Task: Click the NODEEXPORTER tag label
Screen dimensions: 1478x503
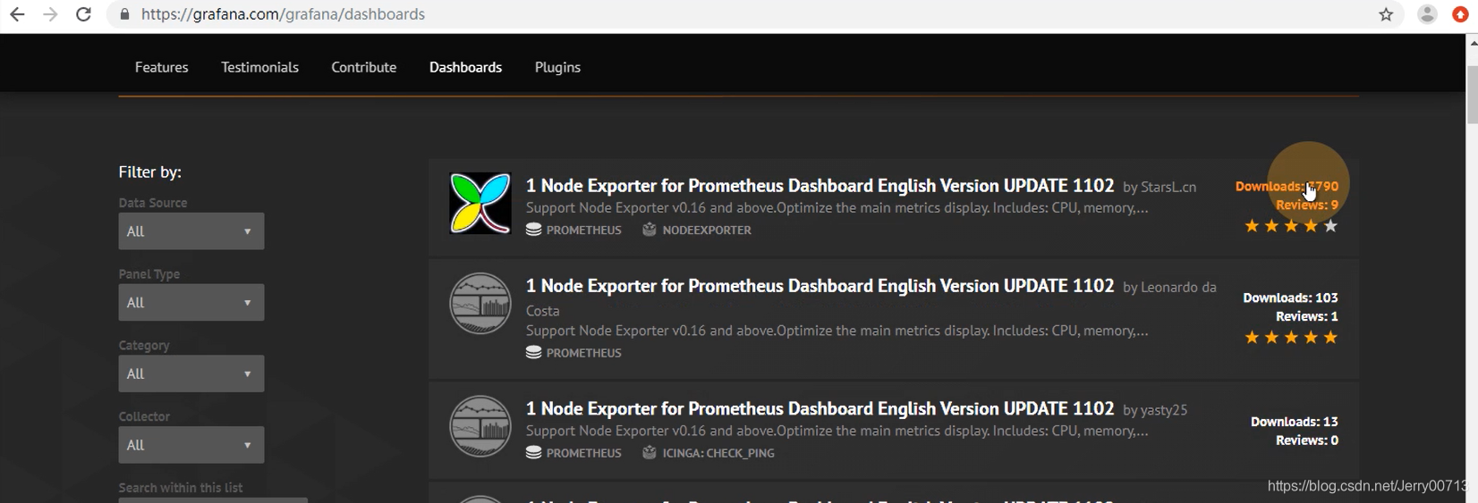Action: [x=707, y=230]
